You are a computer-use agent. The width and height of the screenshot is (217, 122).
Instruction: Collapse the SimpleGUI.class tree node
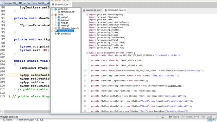(52, 31)
